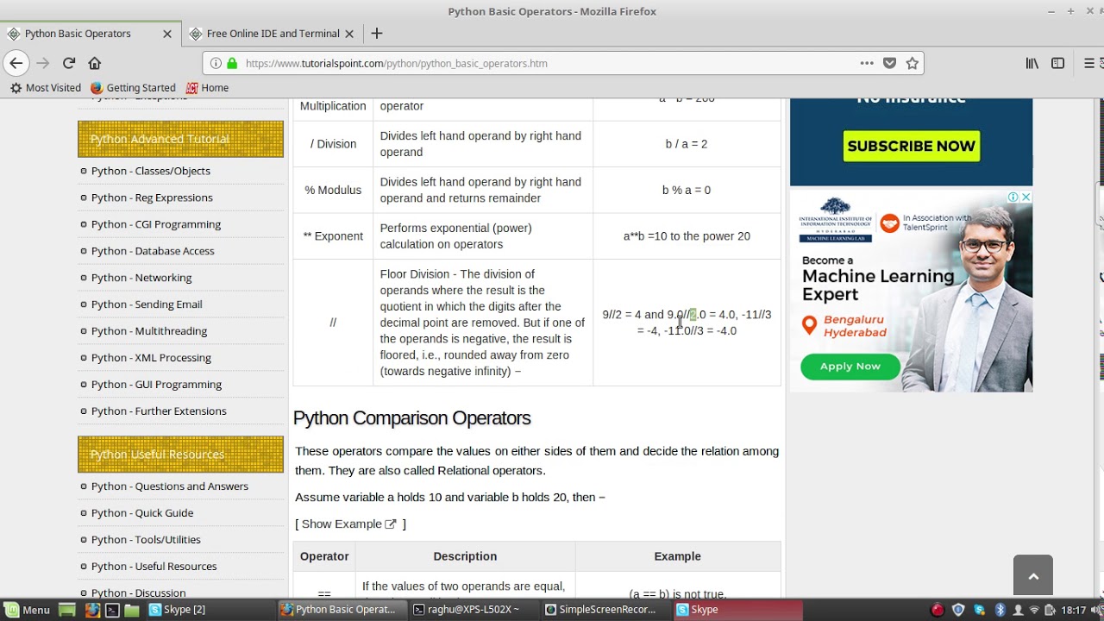Open the Firefox home page icon
This screenshot has width=1104, height=621.
(x=95, y=63)
